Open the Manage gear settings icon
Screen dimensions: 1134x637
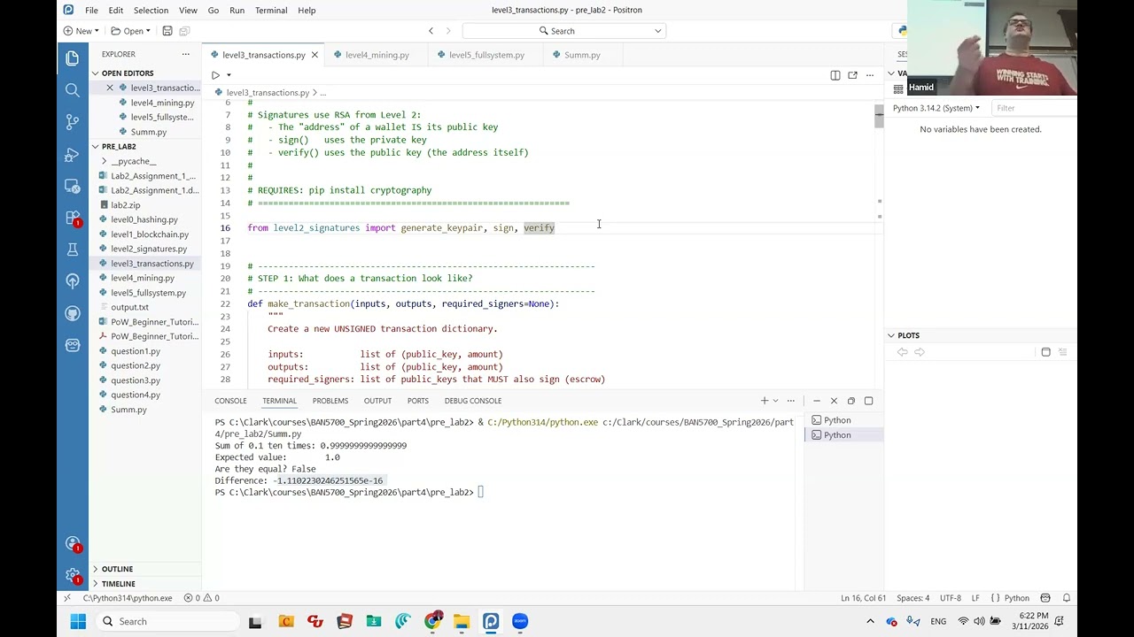coord(73,576)
